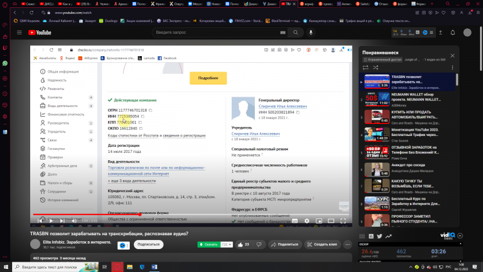
Task: Close the Понравившиеся playlist panel
Action: pos(452,56)
